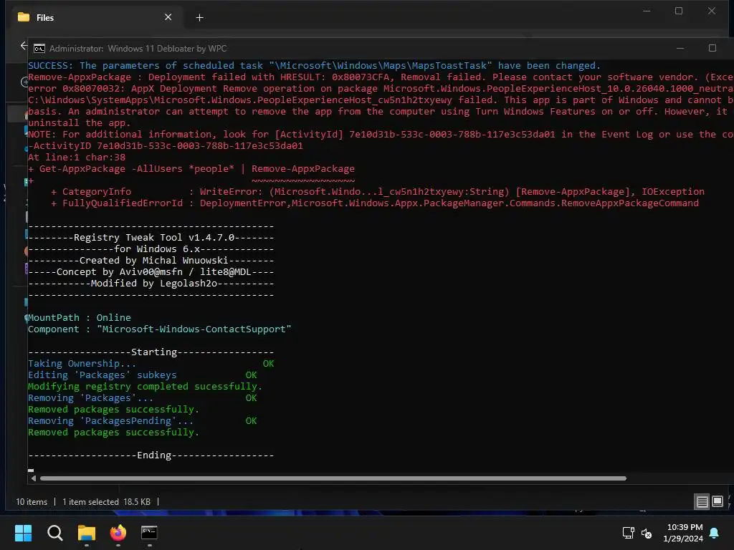
Task: Click the 'SUCCESS: The parameters of scheduled task' line
Action: click(314, 65)
